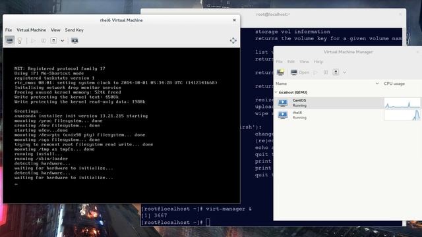Open Help menu in Virtual Machine Manager
This screenshot has width=422, height=237.
tap(318, 61)
